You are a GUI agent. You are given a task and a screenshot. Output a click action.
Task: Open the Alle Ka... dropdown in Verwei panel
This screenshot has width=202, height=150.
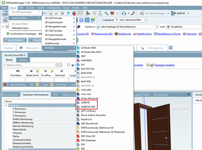[197, 100]
